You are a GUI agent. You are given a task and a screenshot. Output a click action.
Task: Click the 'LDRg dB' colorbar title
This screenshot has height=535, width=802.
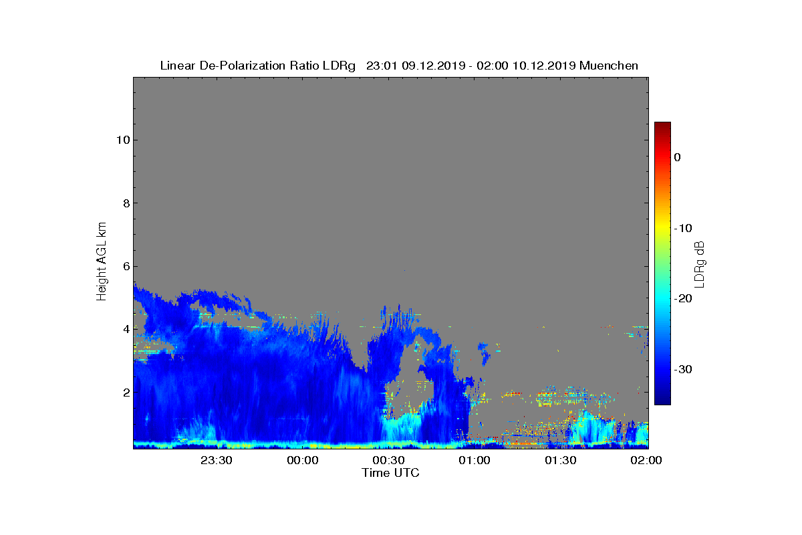[700, 263]
